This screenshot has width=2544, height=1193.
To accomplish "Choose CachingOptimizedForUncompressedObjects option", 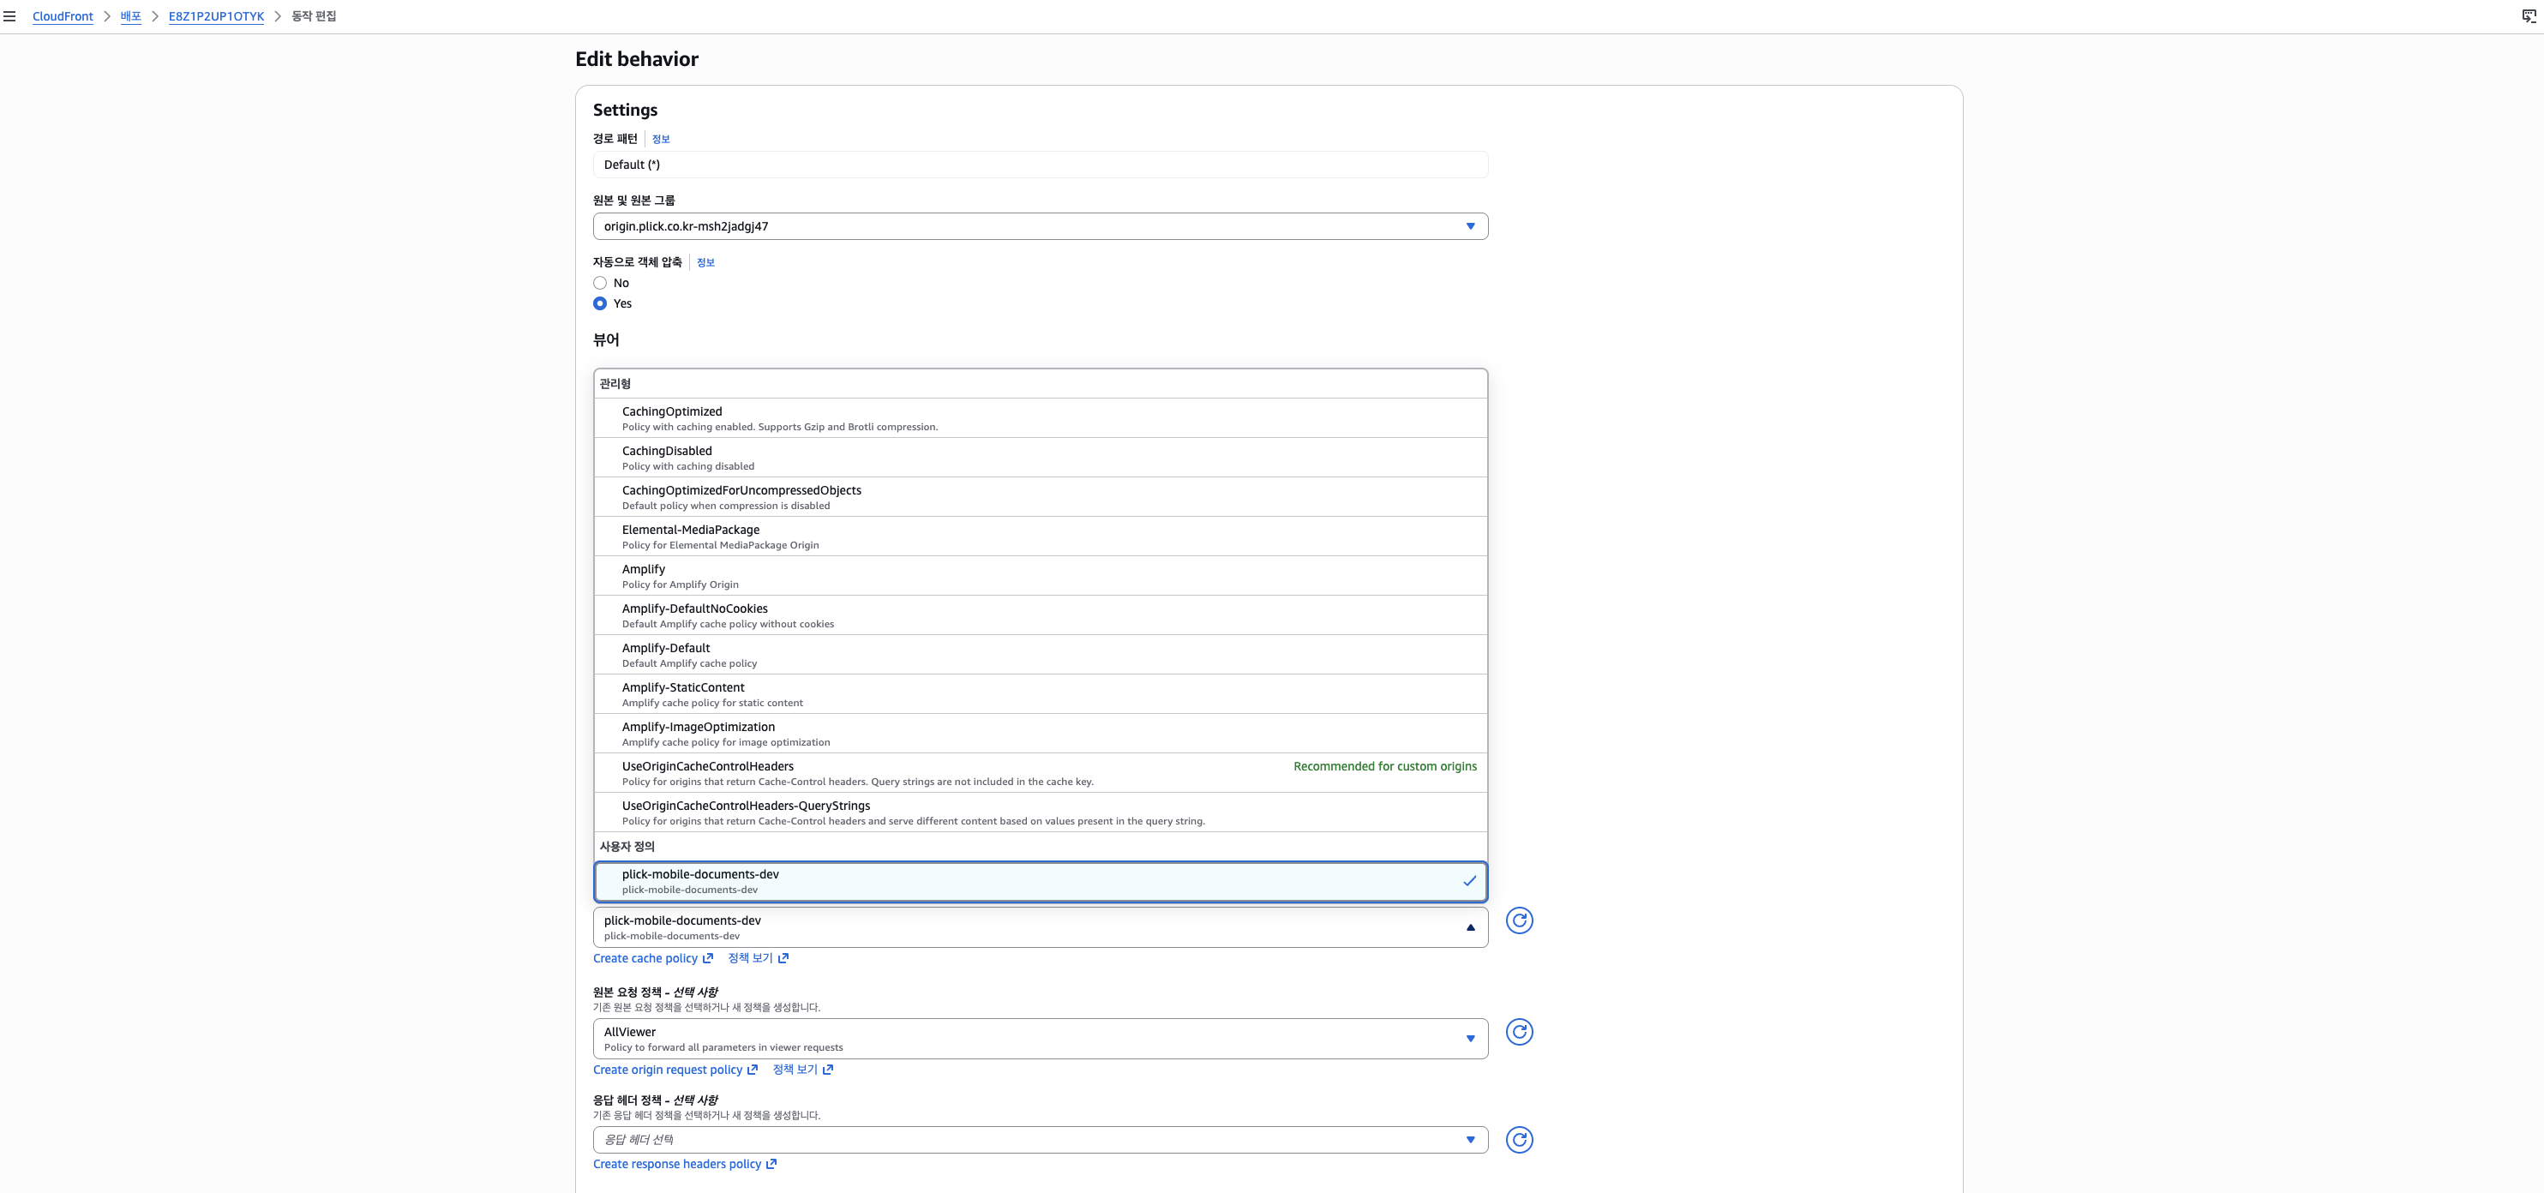I will (x=1040, y=498).
